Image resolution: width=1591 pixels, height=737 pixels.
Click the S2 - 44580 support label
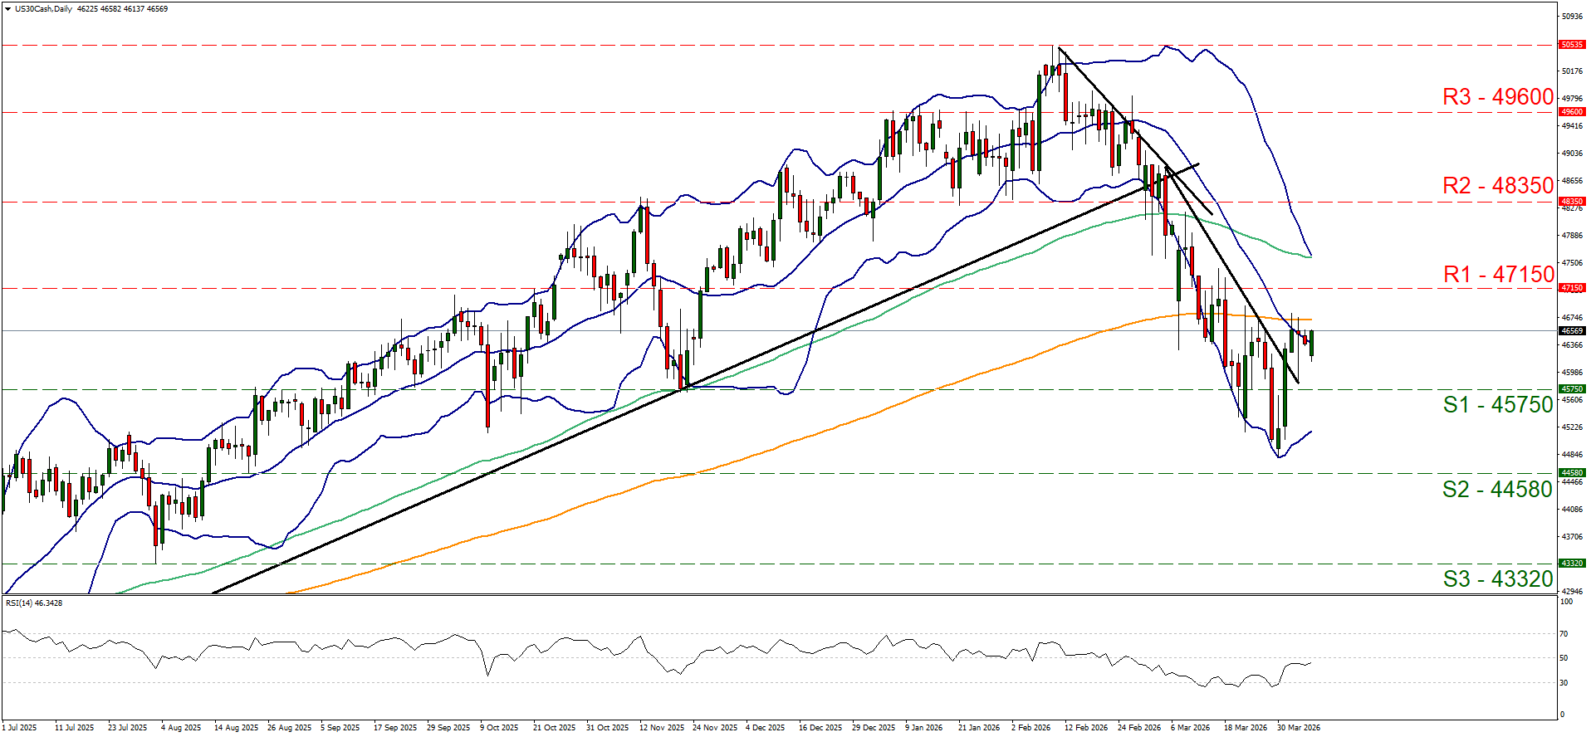coord(1497,490)
